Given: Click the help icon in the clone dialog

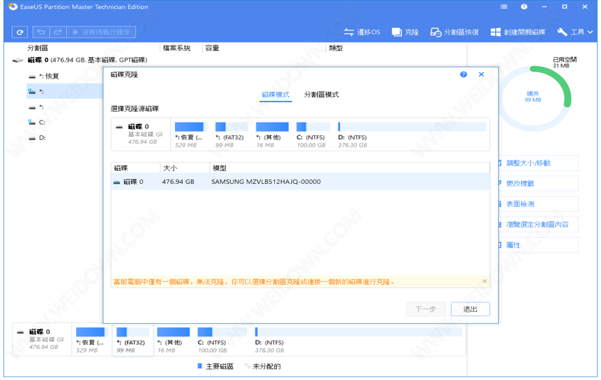Looking at the screenshot, I should [463, 74].
